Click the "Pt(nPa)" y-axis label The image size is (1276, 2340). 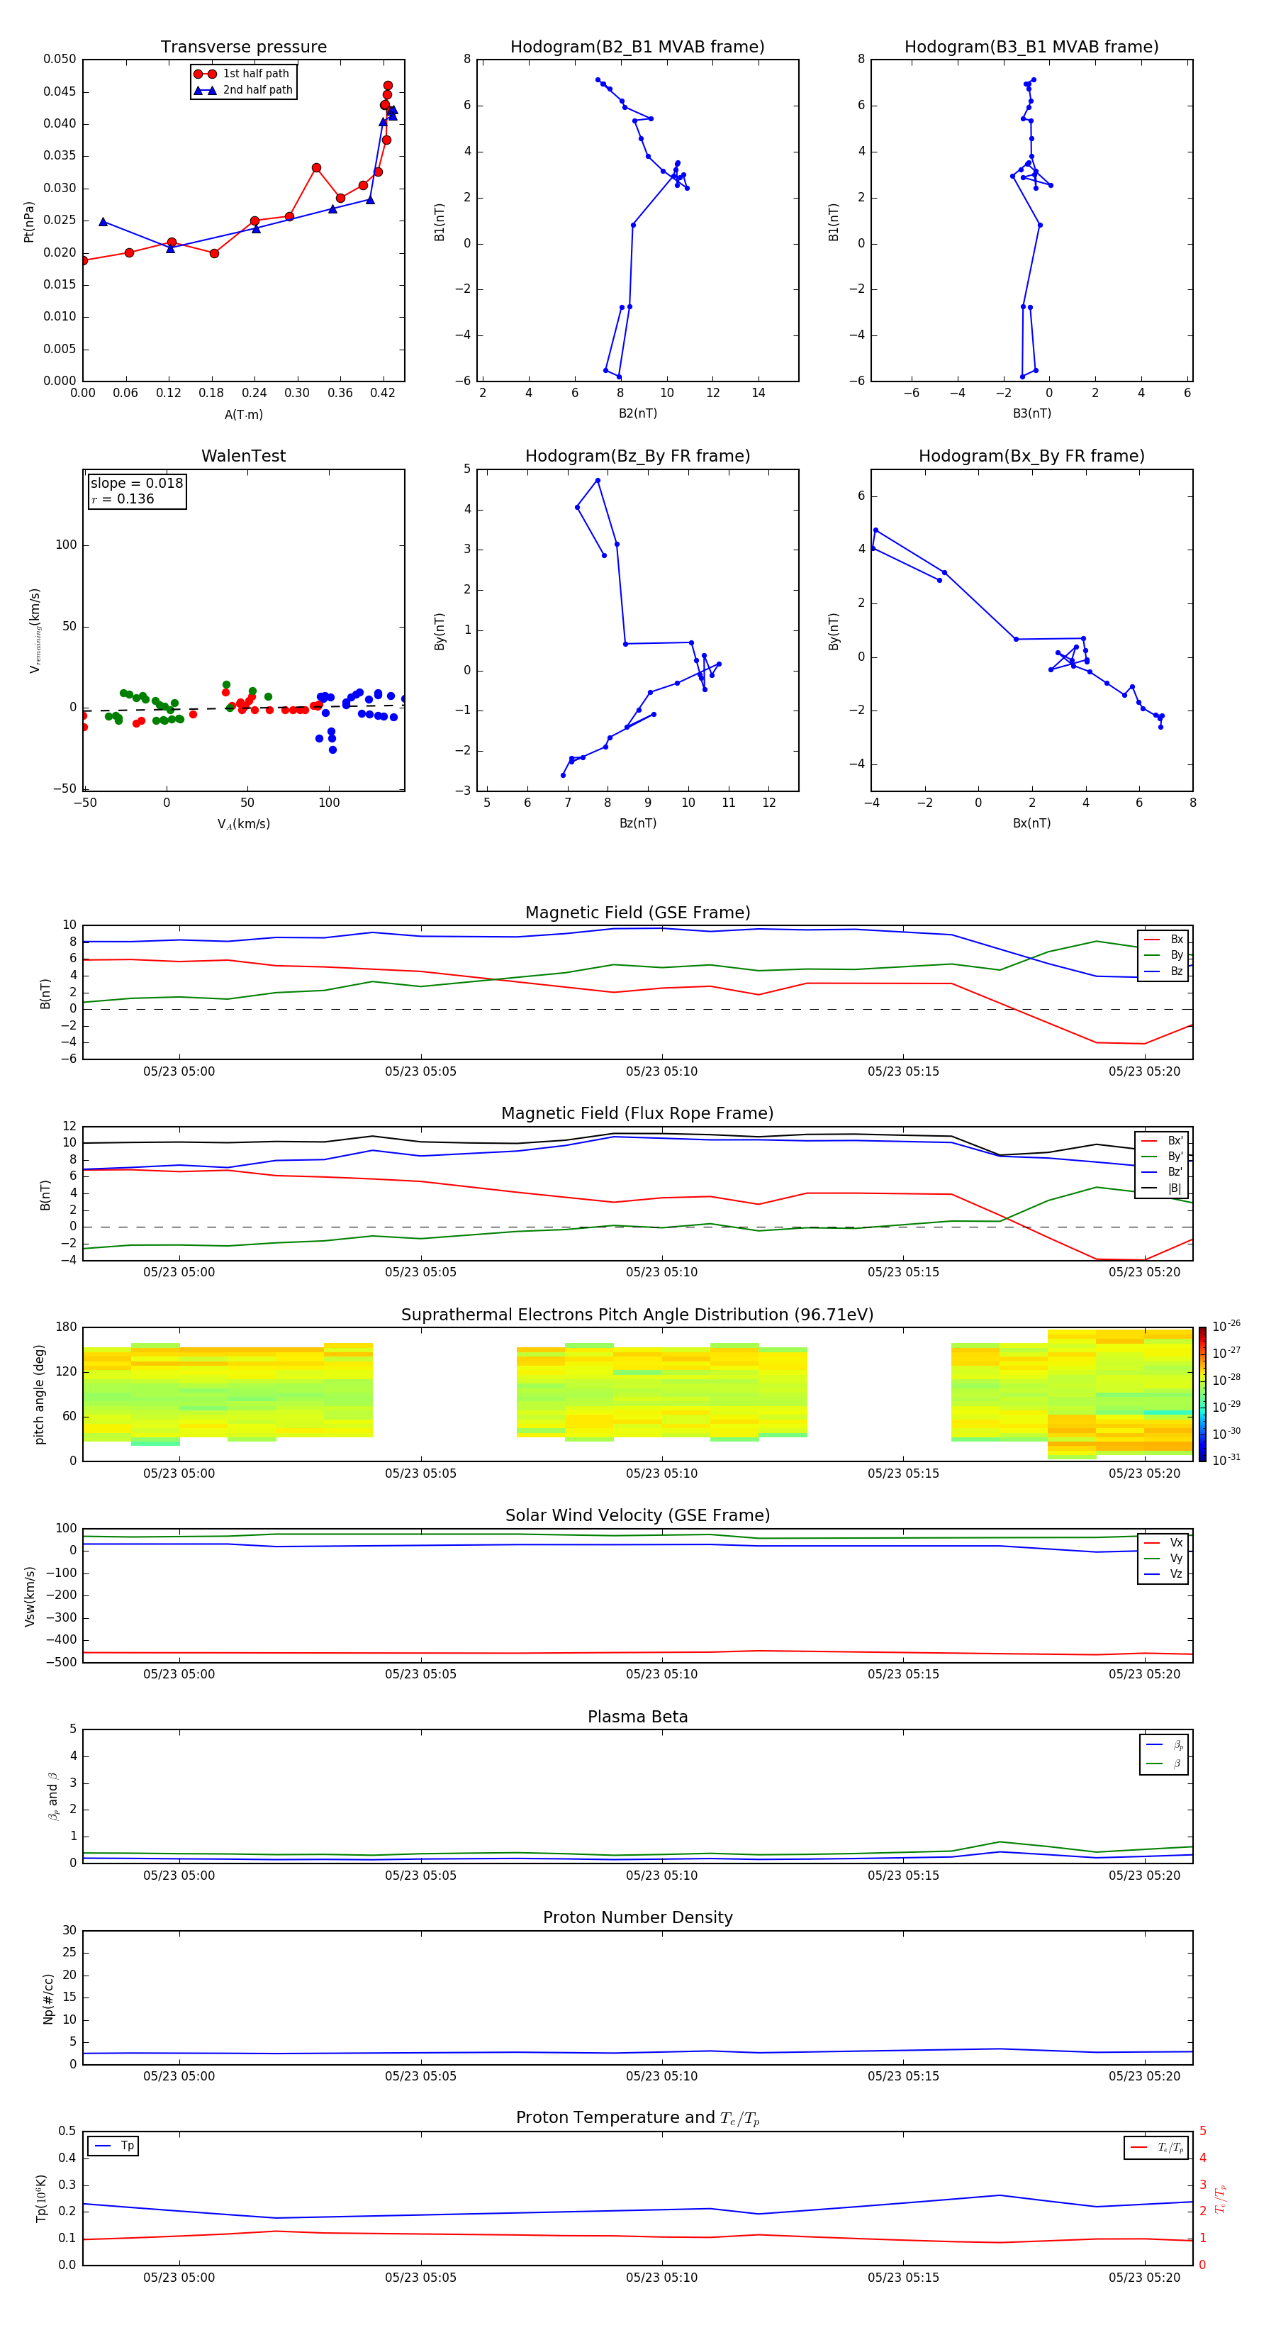pyautogui.click(x=29, y=222)
